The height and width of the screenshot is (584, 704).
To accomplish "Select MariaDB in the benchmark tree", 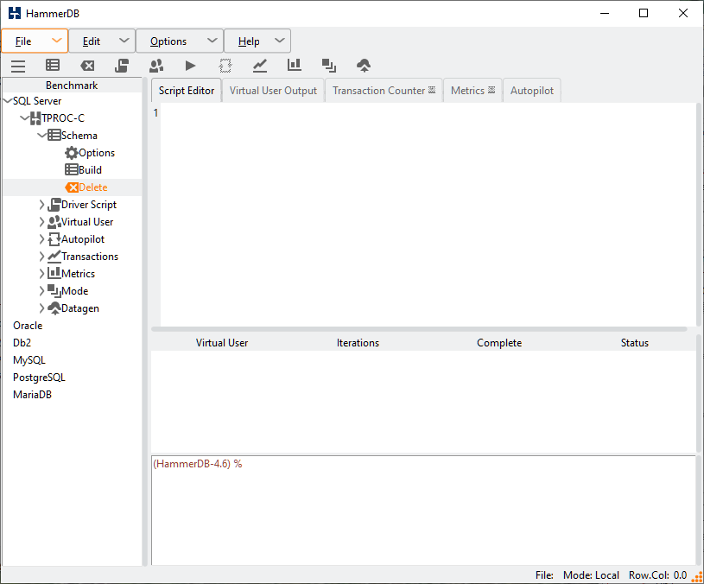I will [32, 395].
